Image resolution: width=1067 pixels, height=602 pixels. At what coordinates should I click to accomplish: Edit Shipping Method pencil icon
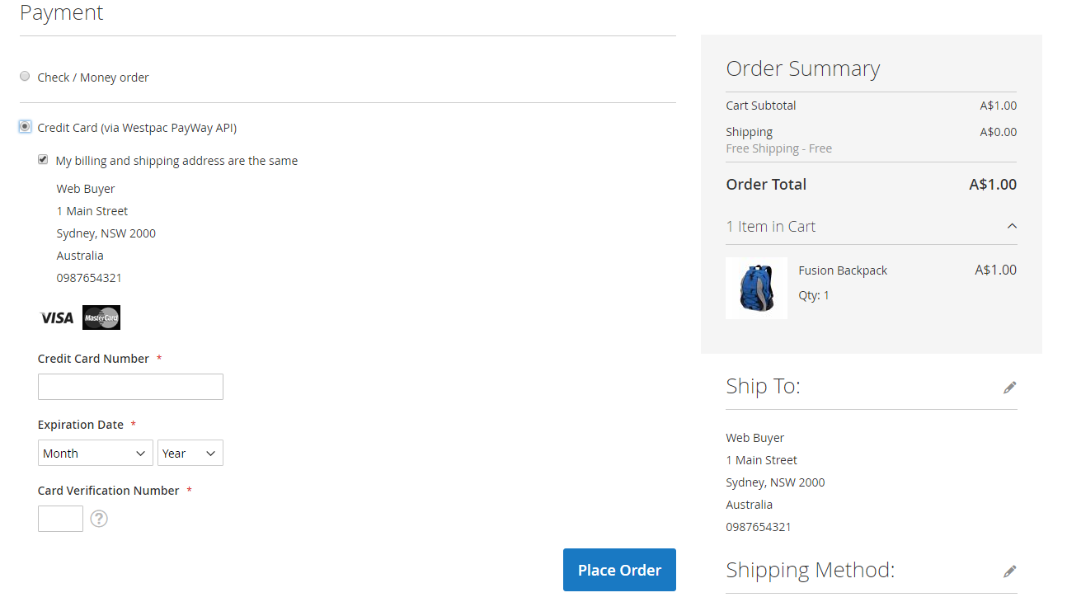1009,571
